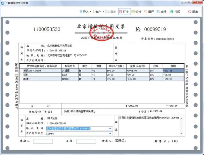Click the bank account field 123456
The image size is (204, 155).
tap(79, 134)
